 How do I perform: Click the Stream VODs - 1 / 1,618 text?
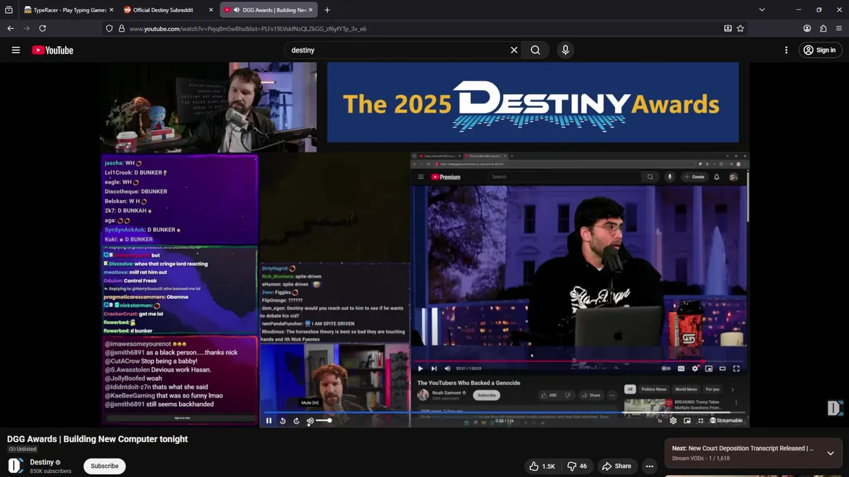(x=700, y=458)
